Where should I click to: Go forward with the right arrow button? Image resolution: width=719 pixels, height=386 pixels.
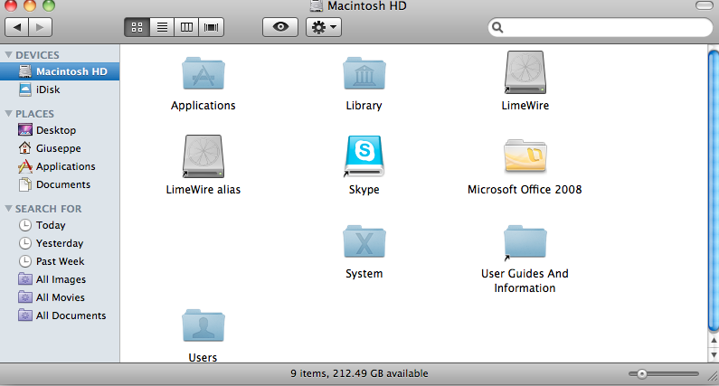(x=41, y=27)
